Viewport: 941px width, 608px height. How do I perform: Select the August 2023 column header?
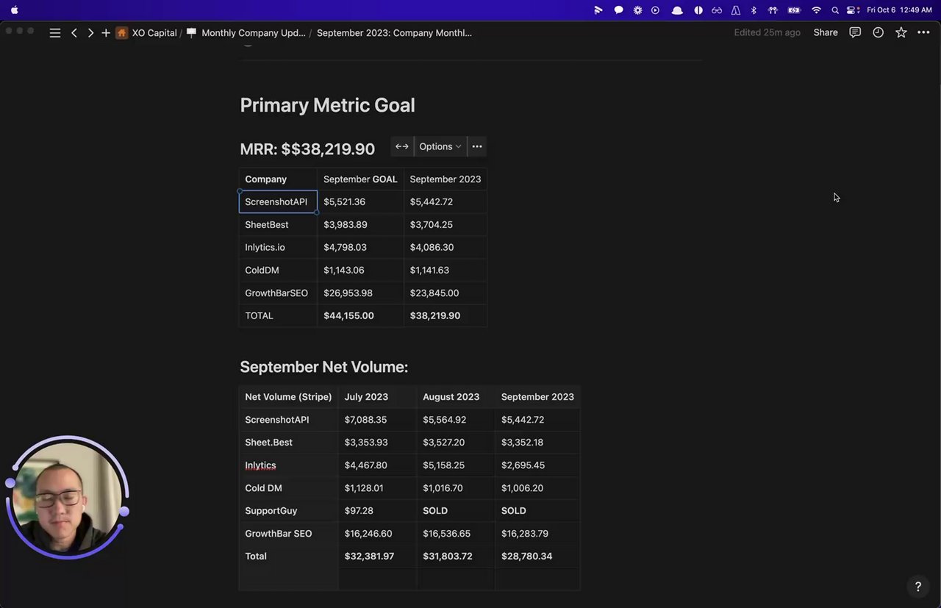click(x=456, y=397)
